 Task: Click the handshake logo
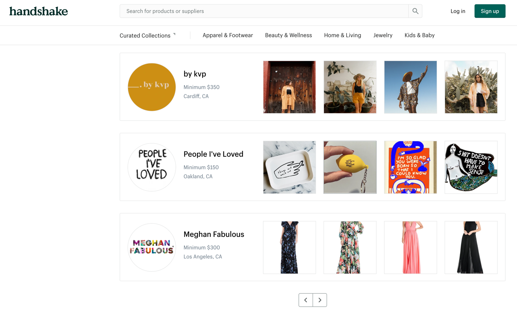[39, 11]
